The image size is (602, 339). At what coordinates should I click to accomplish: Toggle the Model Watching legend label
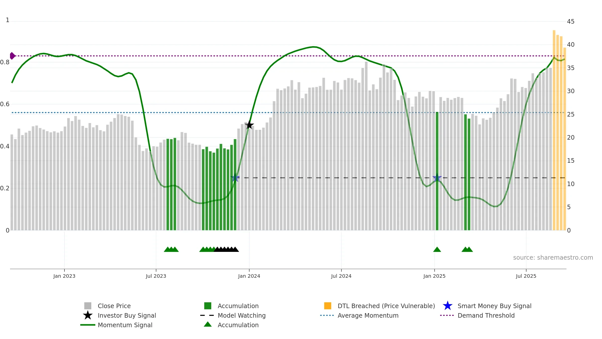click(x=242, y=315)
